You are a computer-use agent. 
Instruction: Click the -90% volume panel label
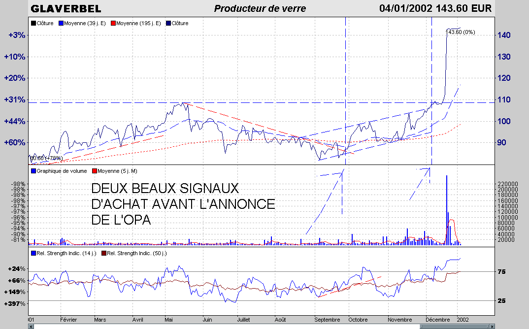coord(18,234)
